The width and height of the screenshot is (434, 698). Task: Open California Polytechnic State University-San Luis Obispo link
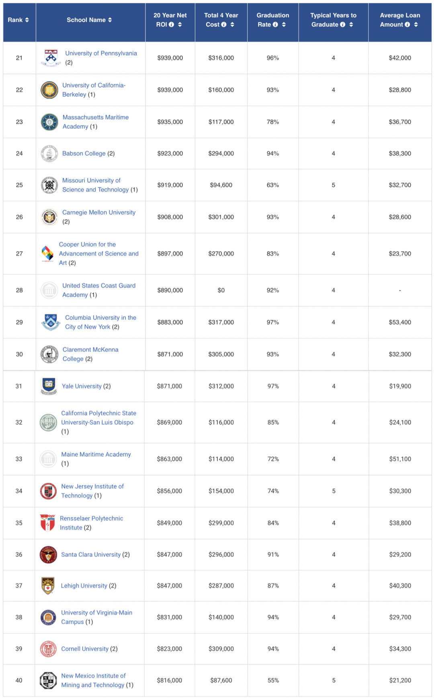[x=99, y=418]
